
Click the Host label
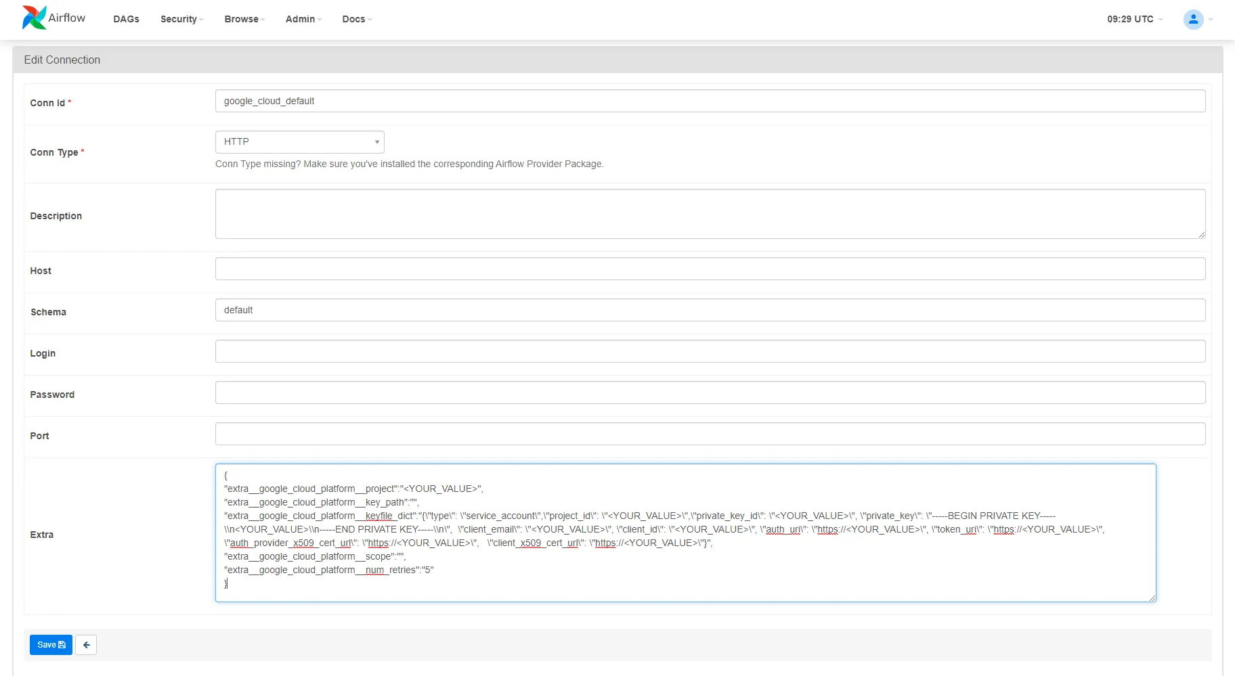click(41, 271)
